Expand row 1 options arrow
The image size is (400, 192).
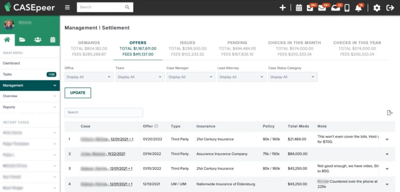[x=387, y=139]
